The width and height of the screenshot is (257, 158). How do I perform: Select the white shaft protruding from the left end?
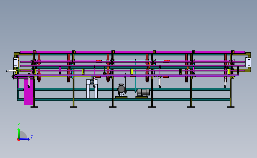click(x=11, y=71)
